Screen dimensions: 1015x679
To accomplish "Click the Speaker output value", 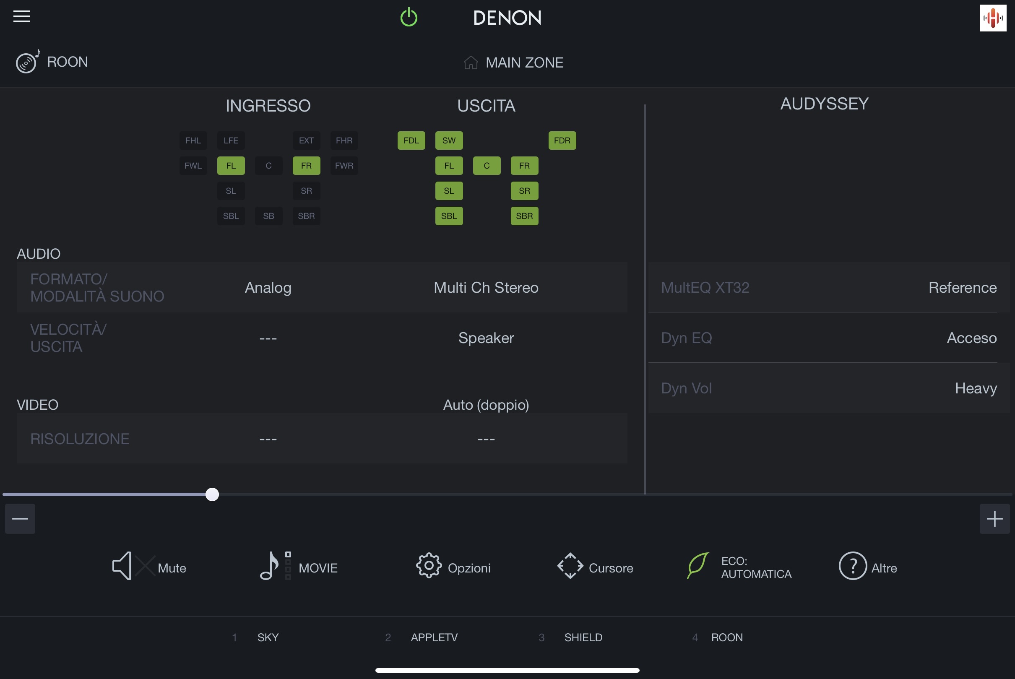I will (486, 338).
